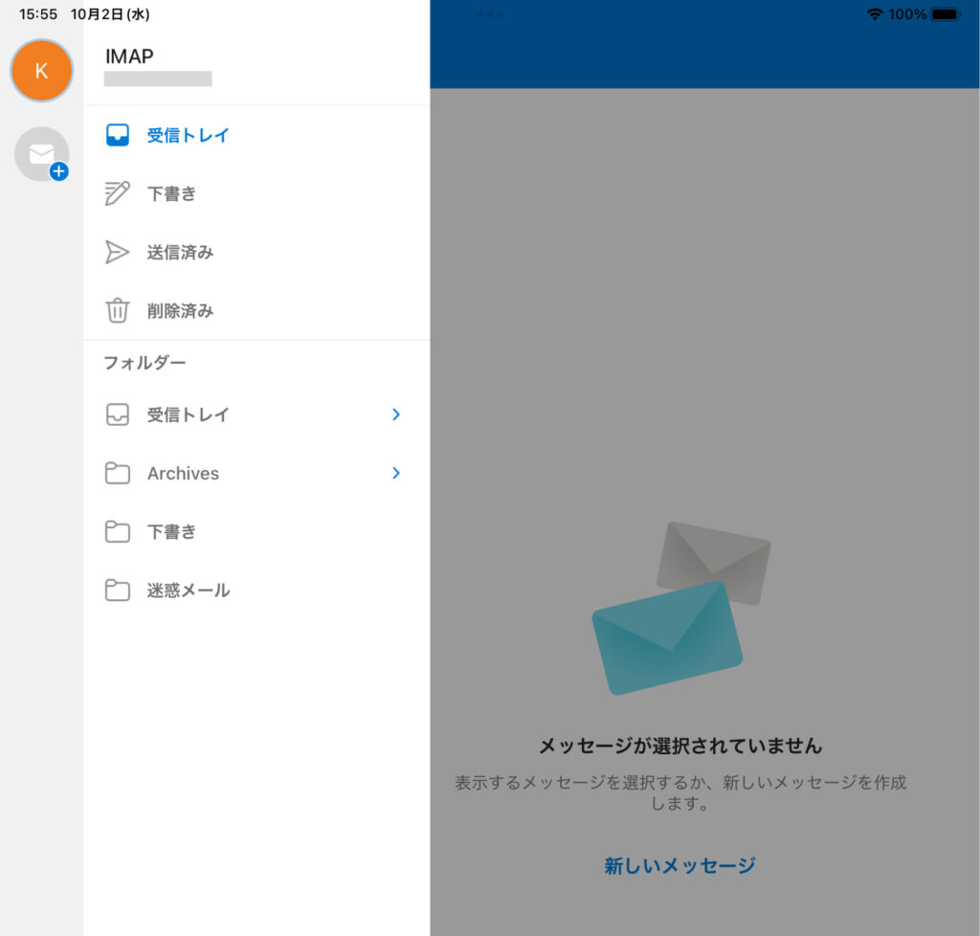Click the Archives folder icon
This screenshot has height=936, width=980.
coord(117,474)
